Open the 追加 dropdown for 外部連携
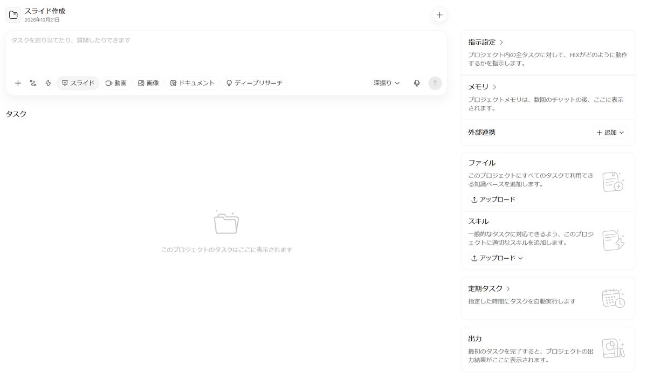Viewport: 647px width, 379px height. tap(610, 133)
